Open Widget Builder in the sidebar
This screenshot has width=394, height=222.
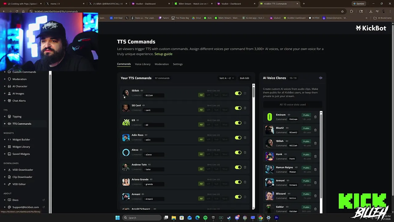tap(21, 140)
